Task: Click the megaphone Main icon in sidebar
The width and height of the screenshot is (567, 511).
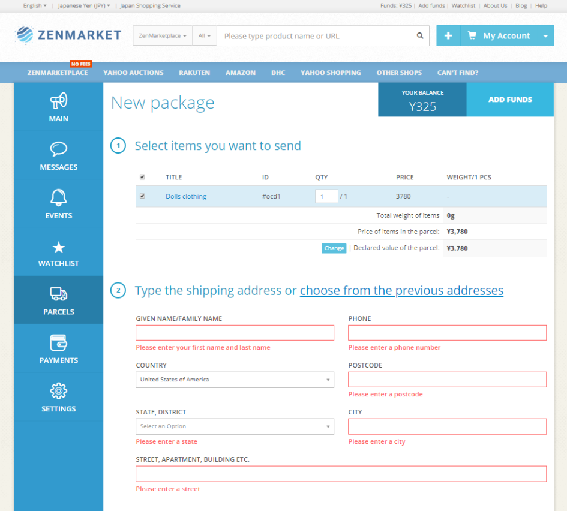Action: click(58, 101)
